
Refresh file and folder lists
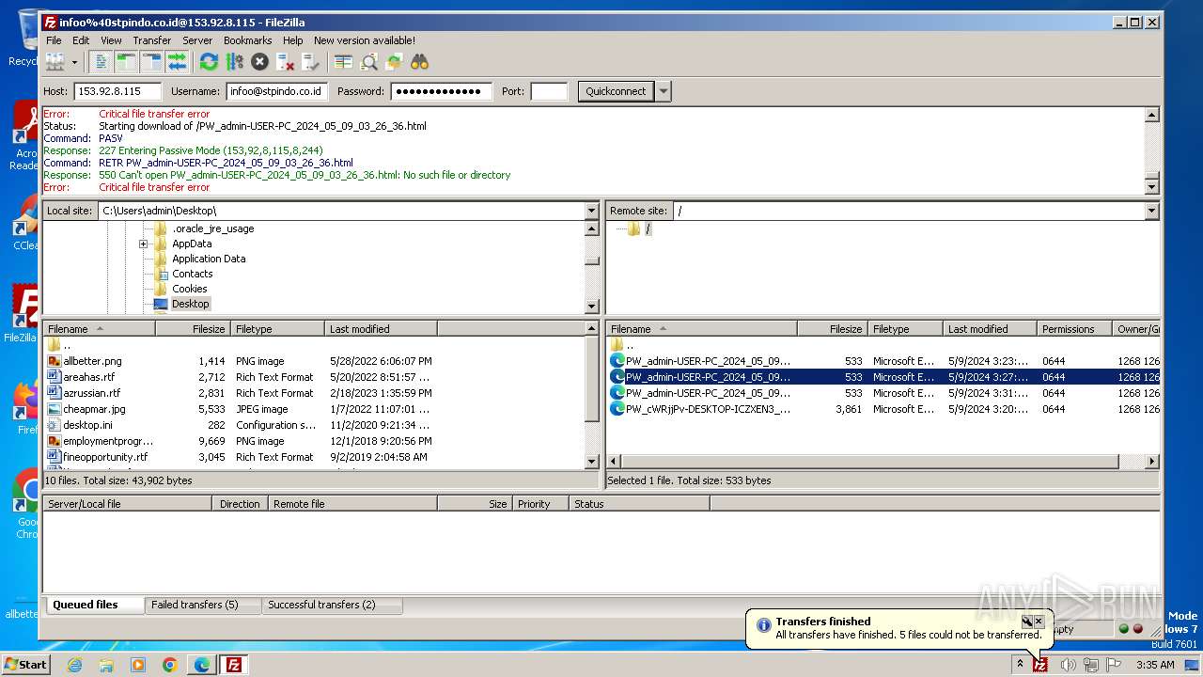(x=209, y=62)
